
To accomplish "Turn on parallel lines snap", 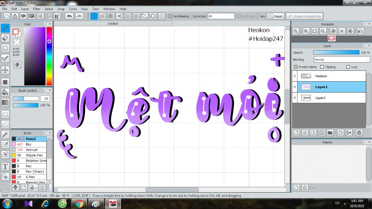I will [x=102, y=16].
